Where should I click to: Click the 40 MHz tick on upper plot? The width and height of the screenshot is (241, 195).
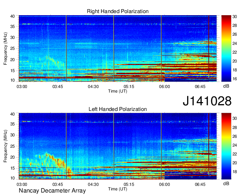point(12,16)
